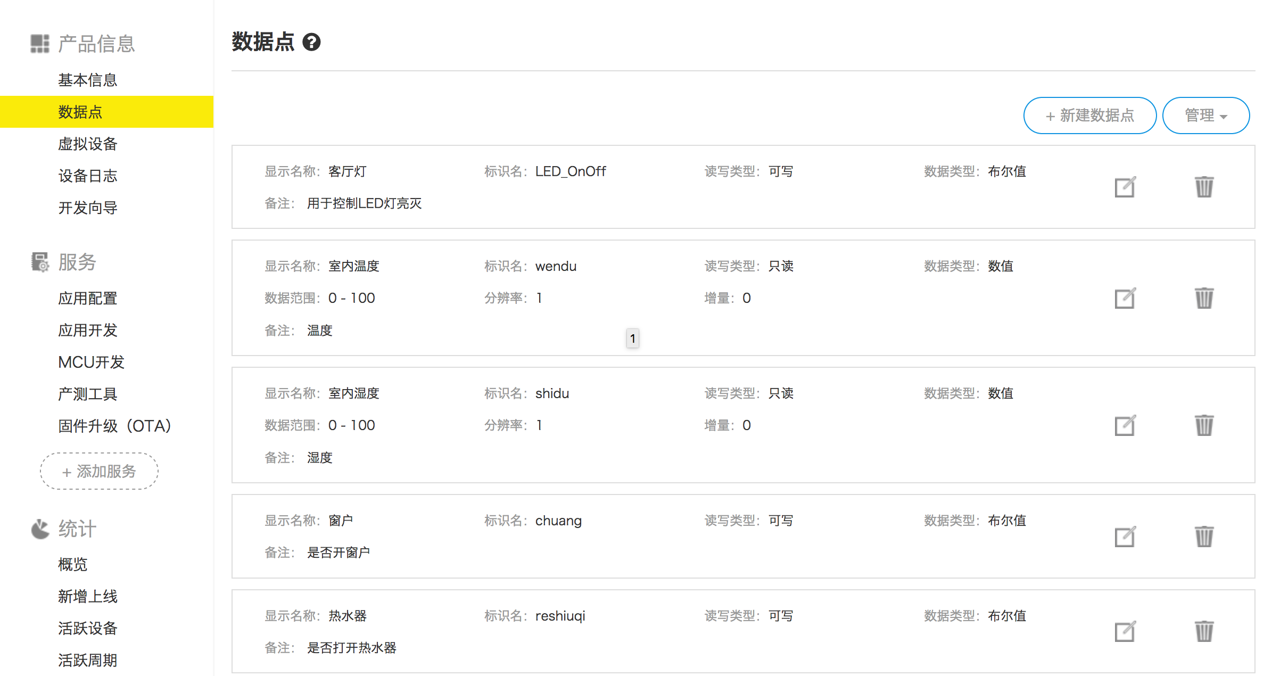Viewport: 1272px width, 676px height.
Task: Delete the 客厅灯 data point
Action: pos(1204,187)
